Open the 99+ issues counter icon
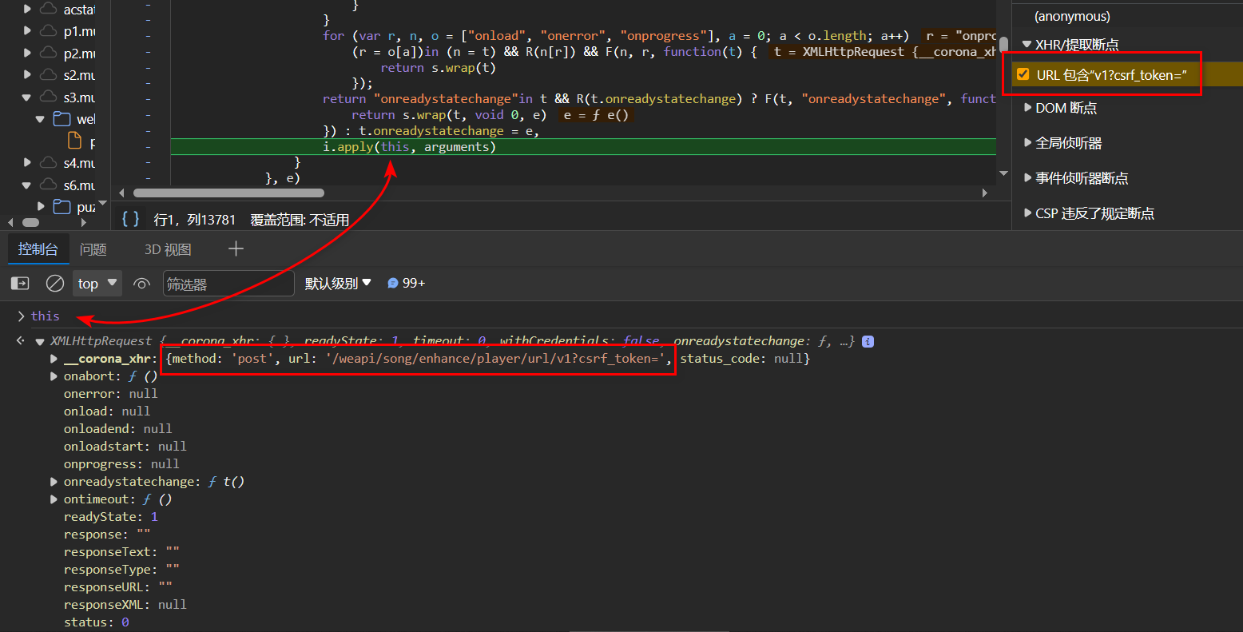The height and width of the screenshot is (632, 1243). [406, 283]
